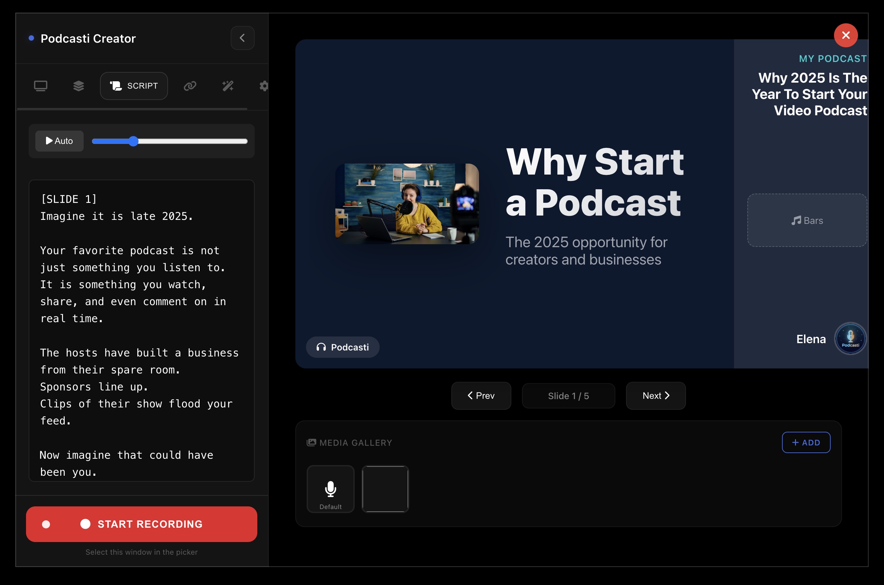Switch to the SCRIPT tab
Screen dimensions: 884x585
(134, 85)
